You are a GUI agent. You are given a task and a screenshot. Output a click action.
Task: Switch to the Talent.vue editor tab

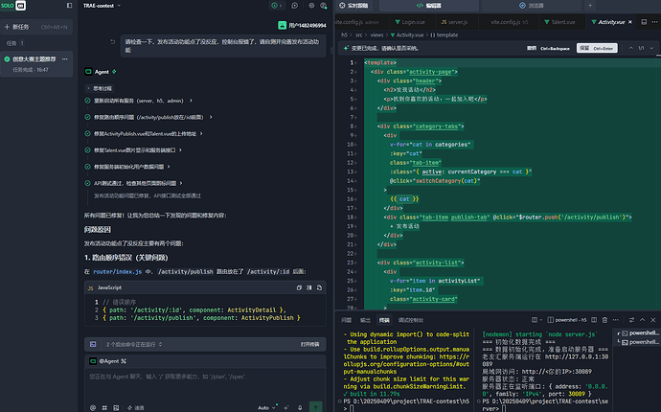pos(559,22)
